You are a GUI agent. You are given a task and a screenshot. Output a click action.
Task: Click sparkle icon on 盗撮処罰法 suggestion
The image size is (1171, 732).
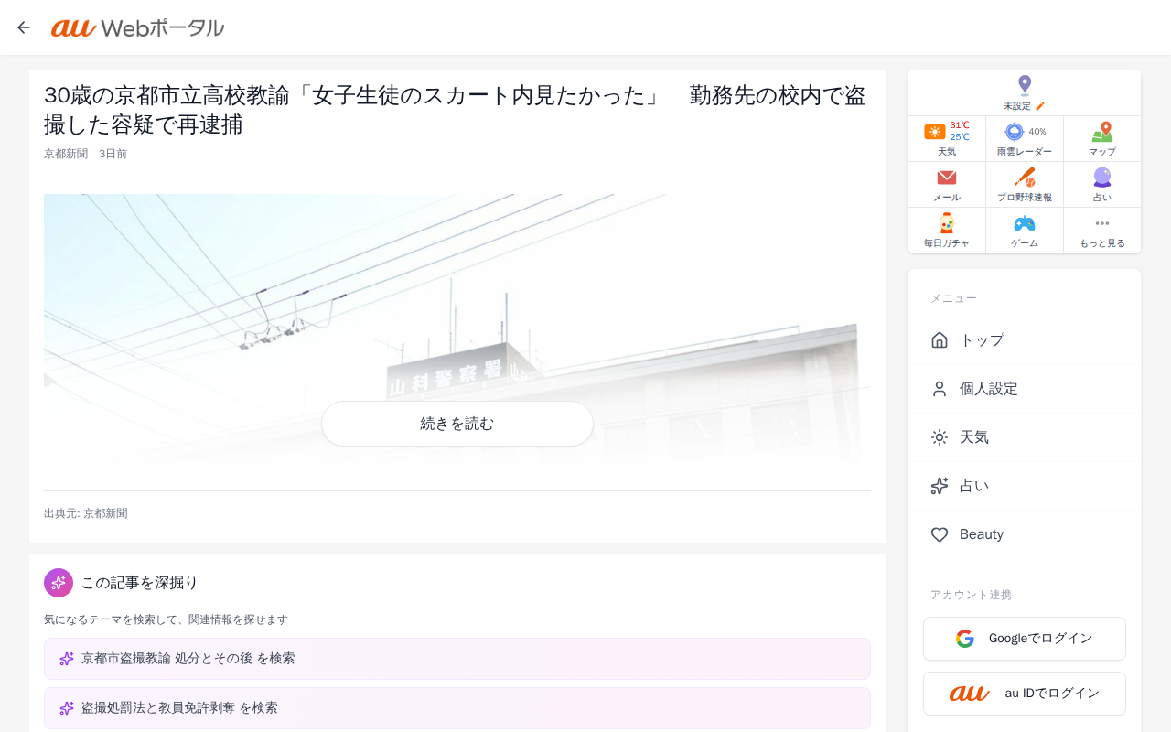click(x=67, y=708)
